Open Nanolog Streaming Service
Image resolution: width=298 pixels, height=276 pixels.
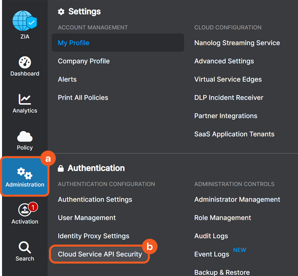[237, 43]
